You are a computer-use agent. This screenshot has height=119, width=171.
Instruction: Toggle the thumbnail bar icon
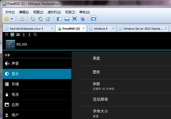67,19
